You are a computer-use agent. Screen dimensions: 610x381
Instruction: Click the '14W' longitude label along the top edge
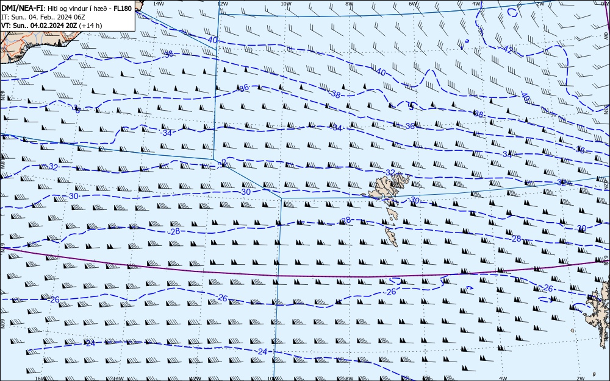point(159,3)
